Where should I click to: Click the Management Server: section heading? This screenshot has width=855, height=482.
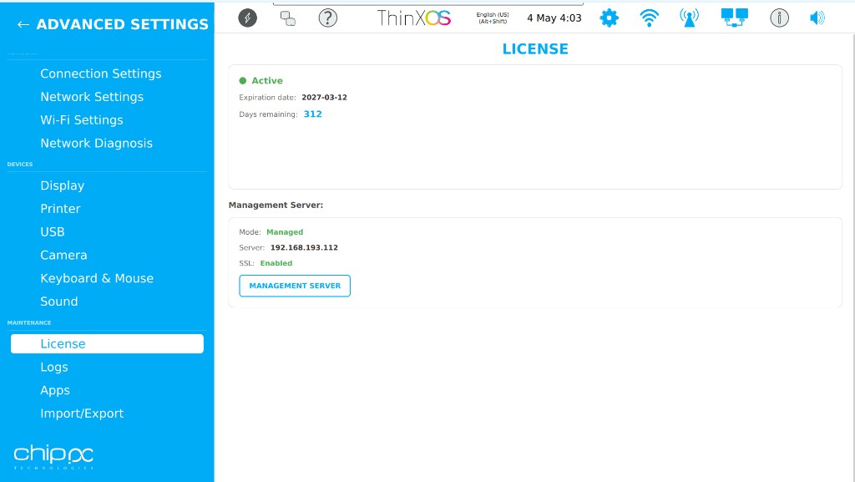pyautogui.click(x=276, y=205)
